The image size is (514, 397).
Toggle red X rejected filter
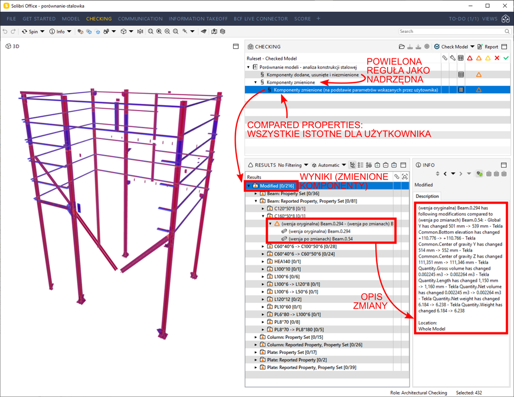pyautogui.click(x=497, y=58)
